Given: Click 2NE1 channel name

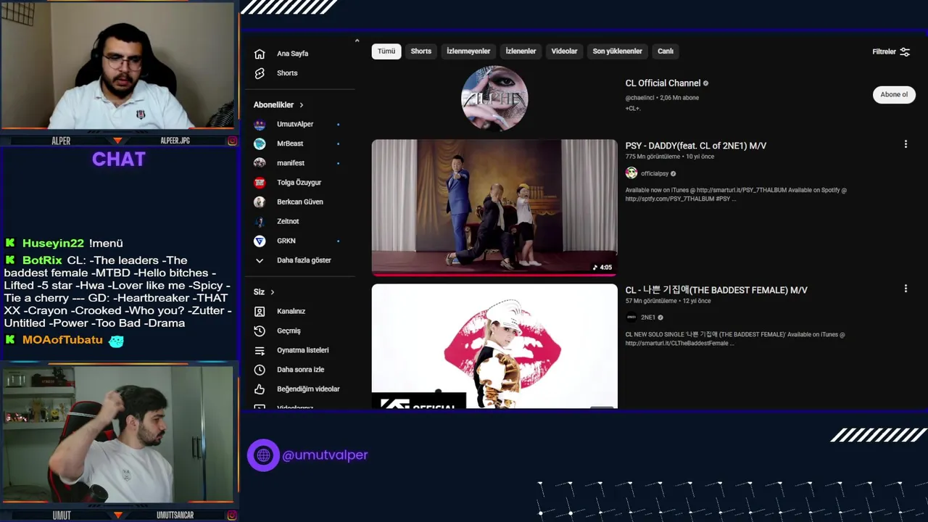Looking at the screenshot, I should point(648,318).
